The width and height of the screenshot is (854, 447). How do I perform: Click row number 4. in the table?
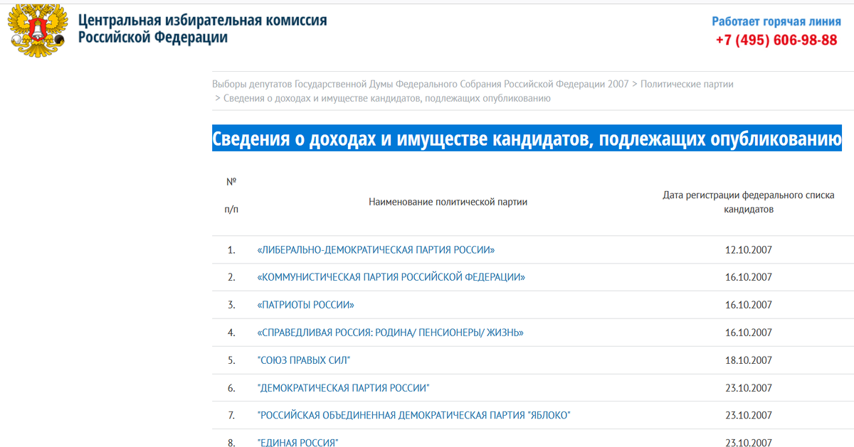(231, 333)
